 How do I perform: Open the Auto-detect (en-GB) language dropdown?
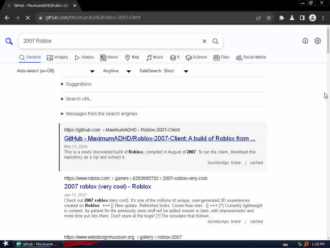tap(55, 71)
